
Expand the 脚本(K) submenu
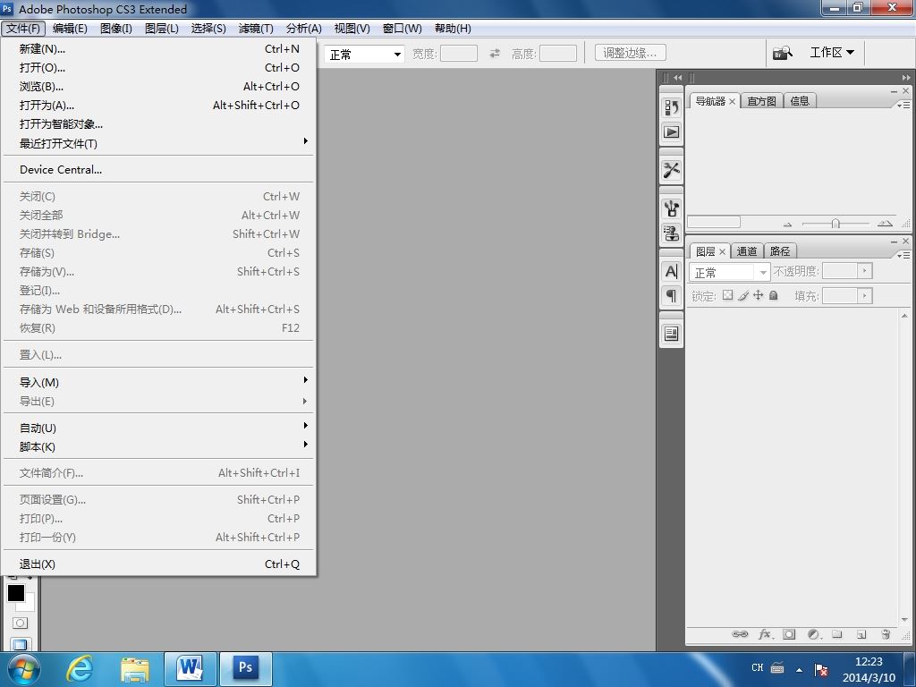click(158, 446)
